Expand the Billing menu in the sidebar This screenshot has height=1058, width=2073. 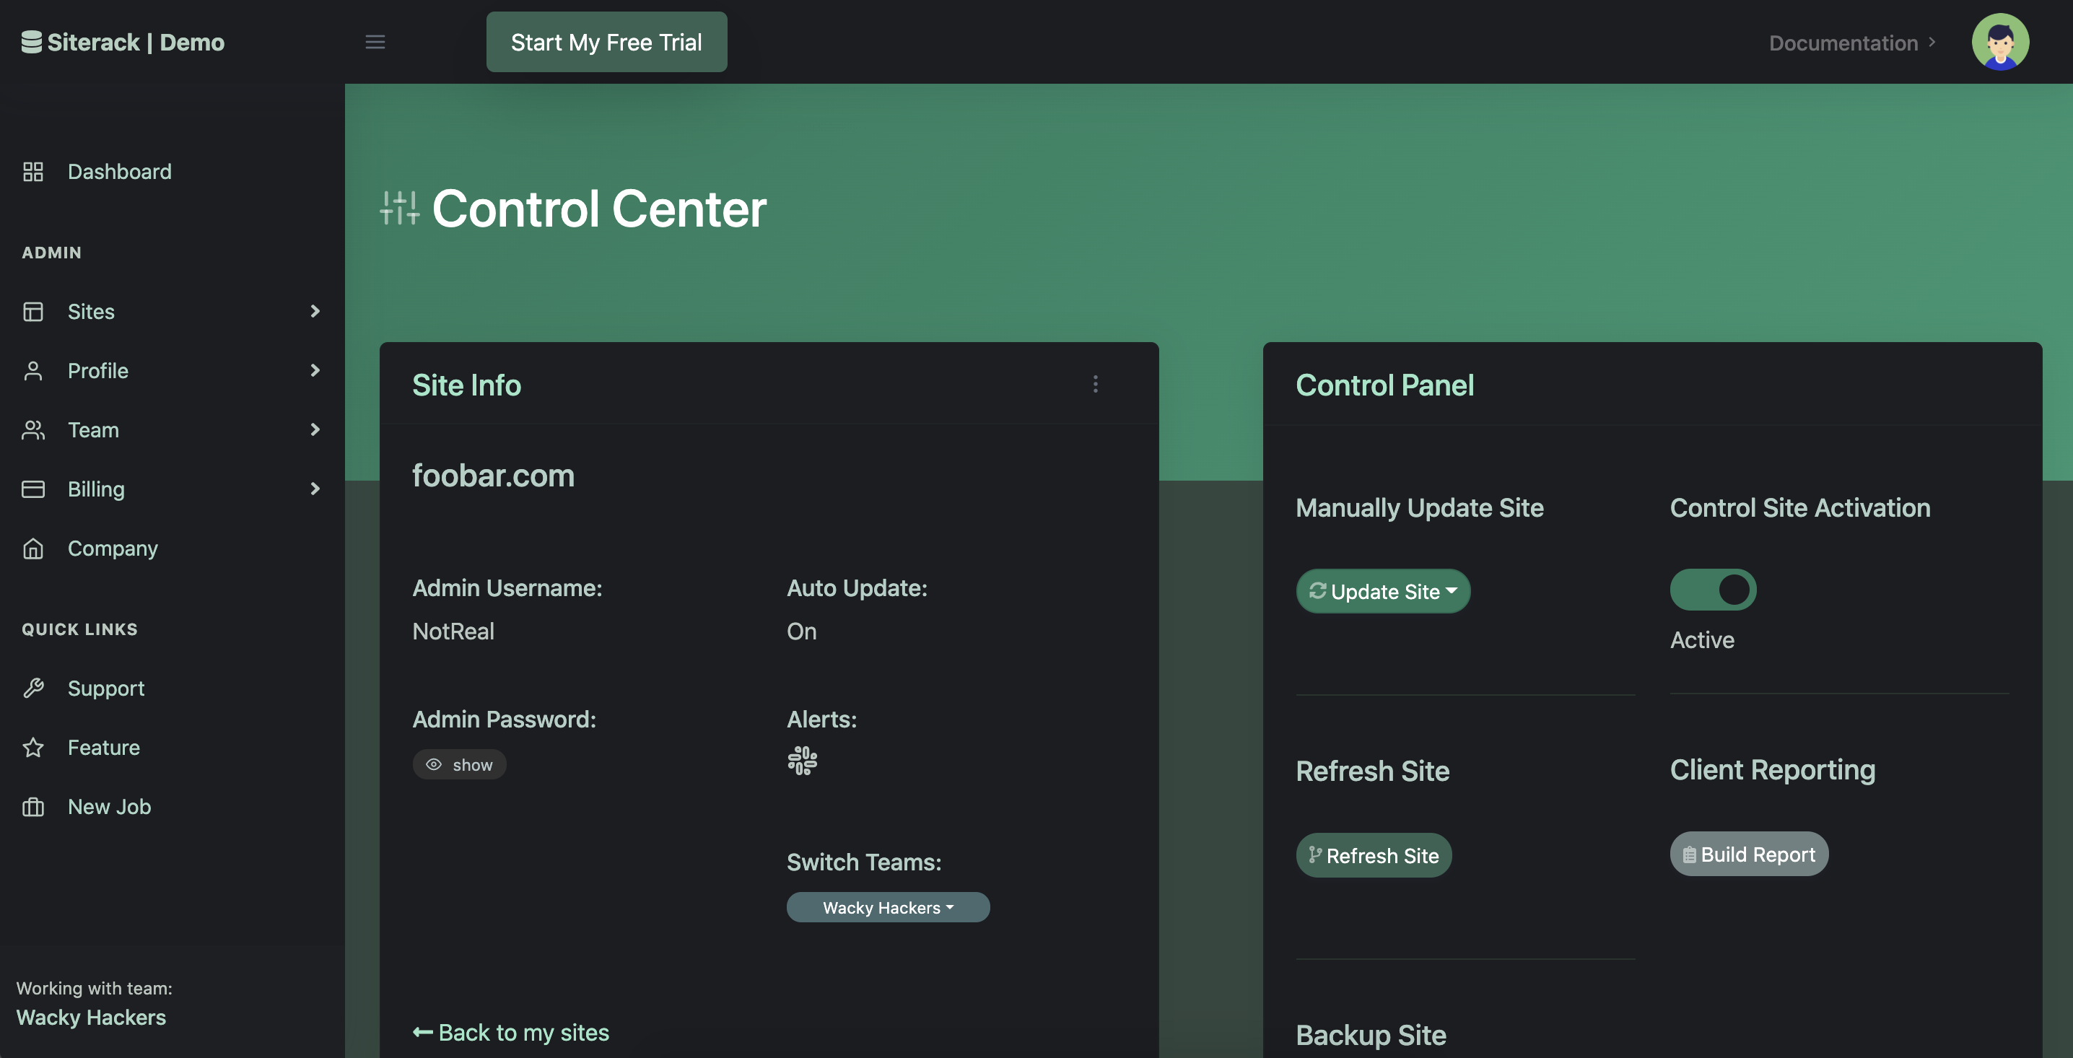96,489
